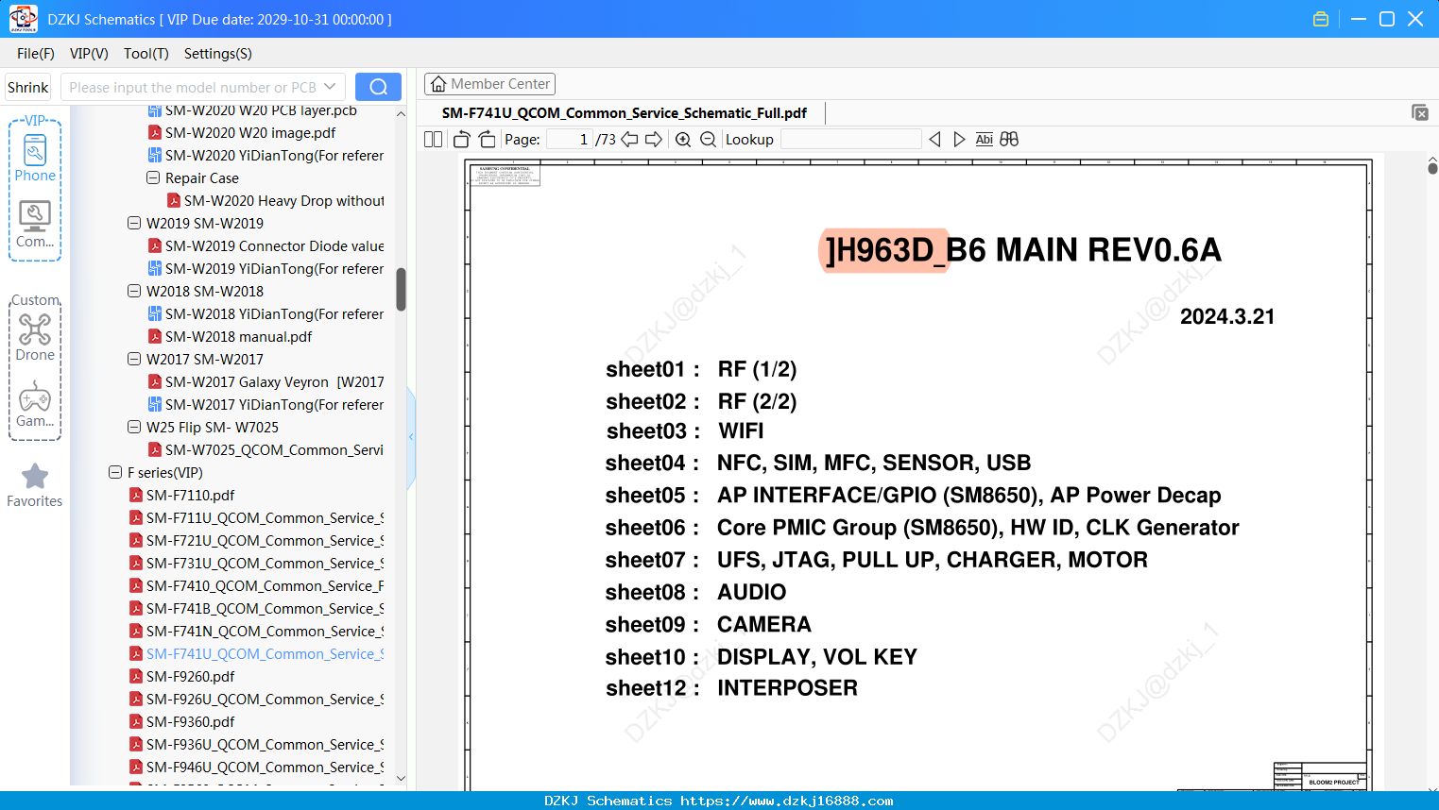Collapse the Repair Case folder
This screenshot has width=1439, height=810.
(x=153, y=177)
